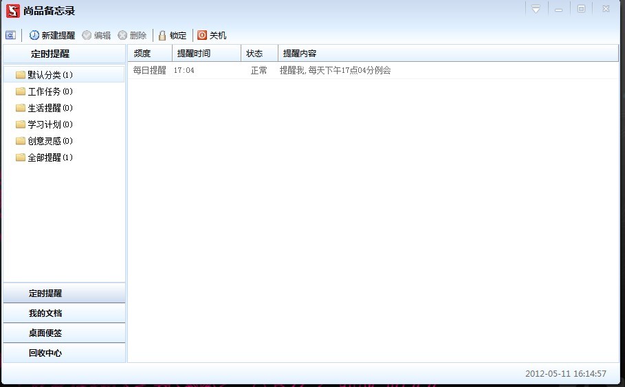Click the sidebar collapse icon in toolbar
625x387 pixels.
10,35
